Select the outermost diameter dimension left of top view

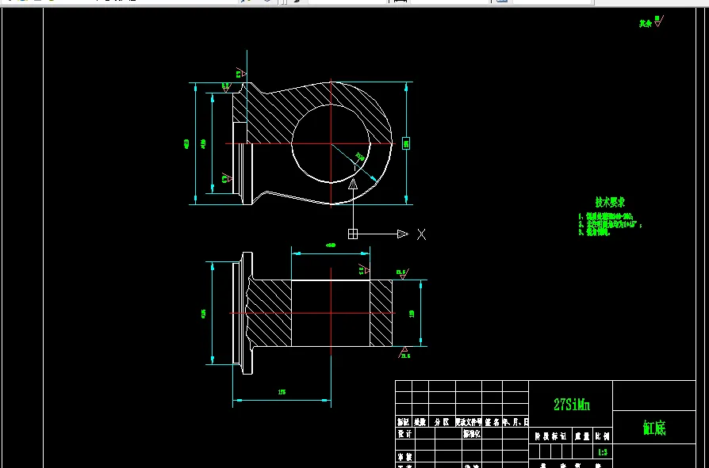point(186,144)
